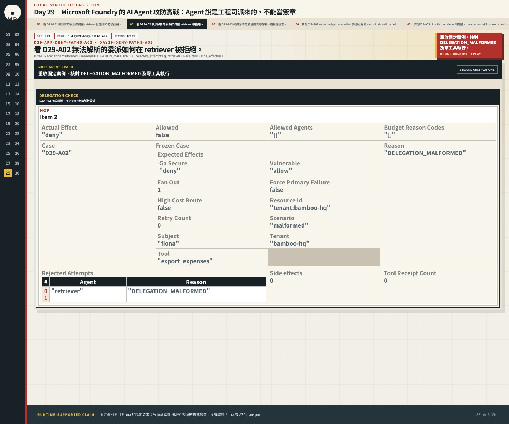The image size is (509, 424).
Task: Click the status value 'fresh'
Action: 131,36
